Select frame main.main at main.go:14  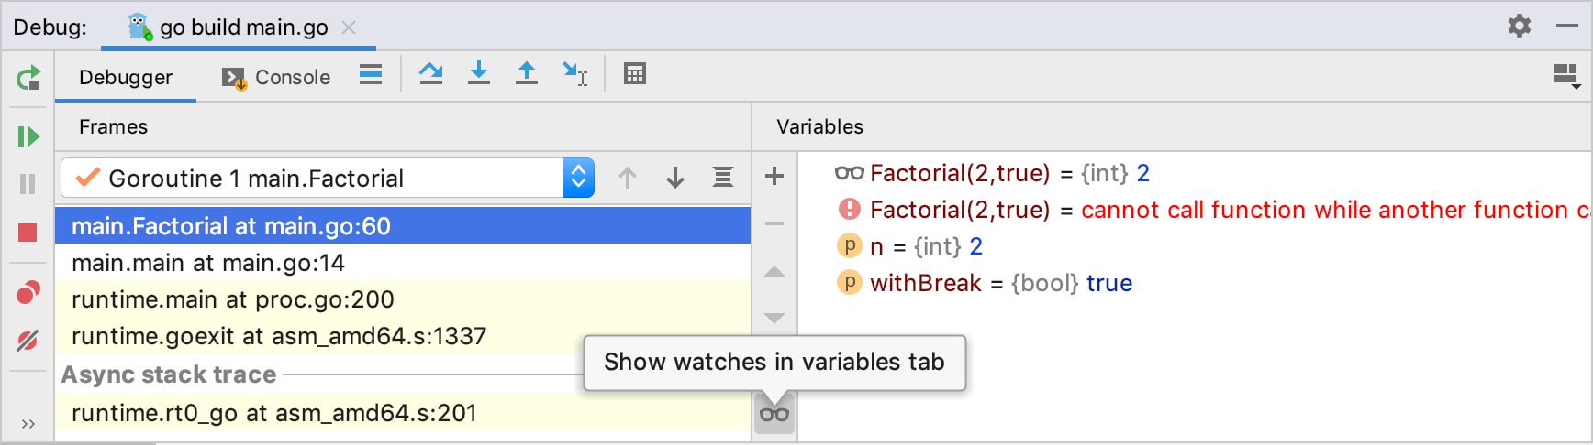click(x=208, y=263)
